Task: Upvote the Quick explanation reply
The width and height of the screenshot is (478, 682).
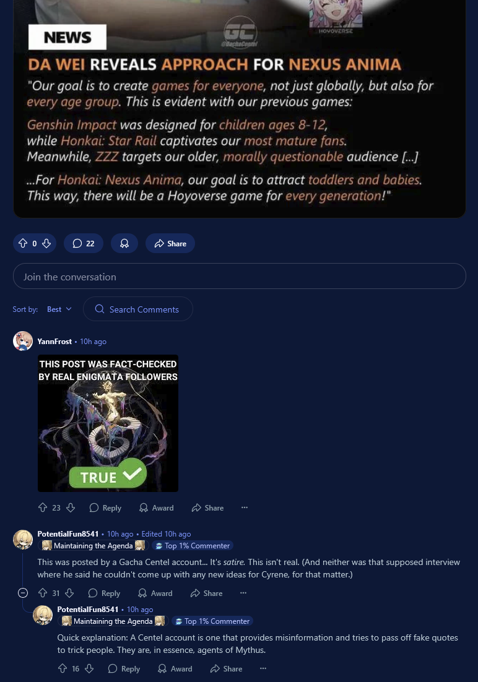Action: click(x=63, y=668)
